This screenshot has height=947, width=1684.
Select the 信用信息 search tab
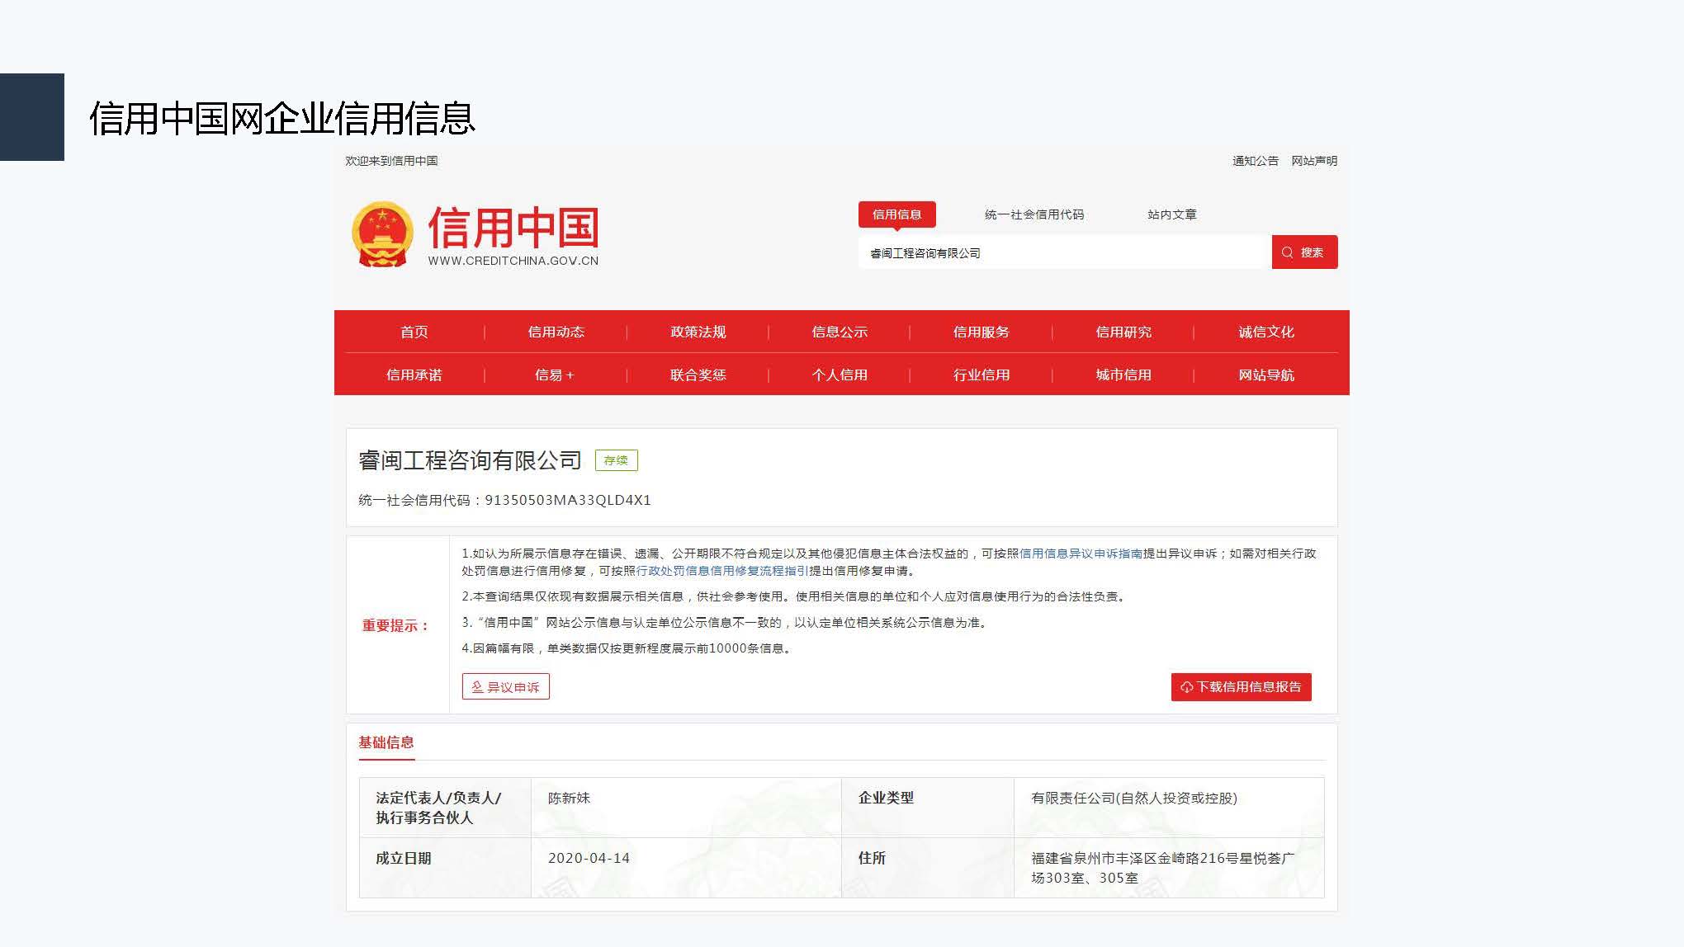896,214
